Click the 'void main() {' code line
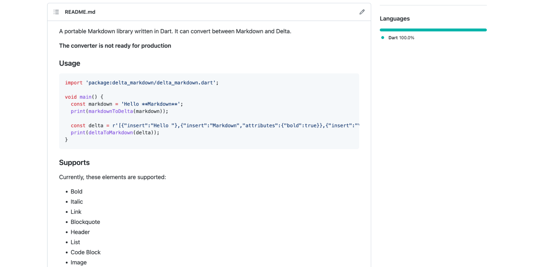534x267 pixels. (x=84, y=97)
